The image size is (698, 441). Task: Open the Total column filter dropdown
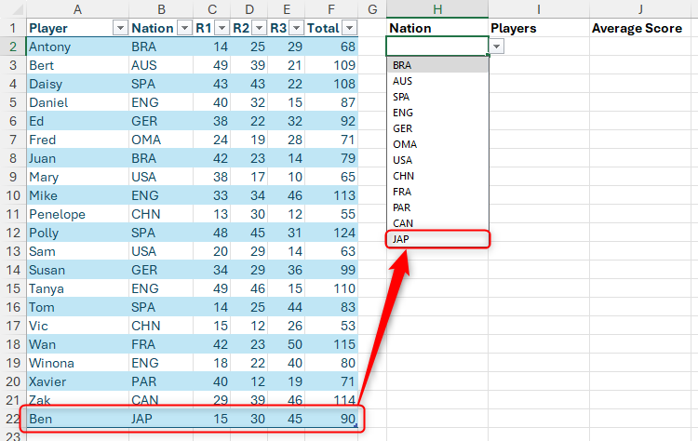349,28
